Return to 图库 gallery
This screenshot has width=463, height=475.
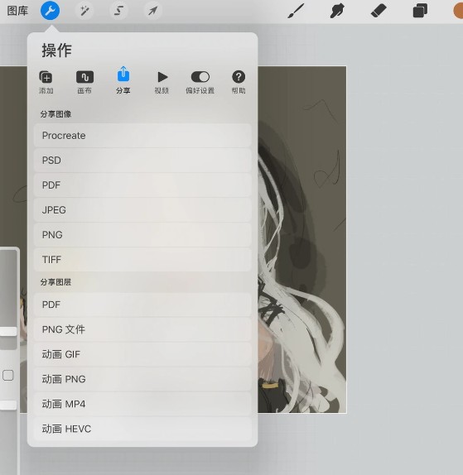17,11
